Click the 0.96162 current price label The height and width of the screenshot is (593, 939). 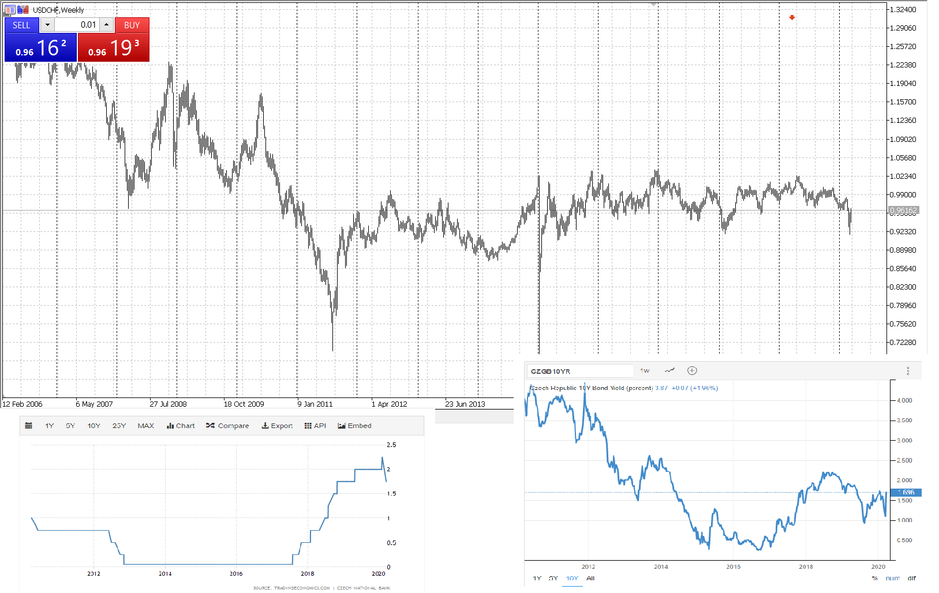[903, 211]
